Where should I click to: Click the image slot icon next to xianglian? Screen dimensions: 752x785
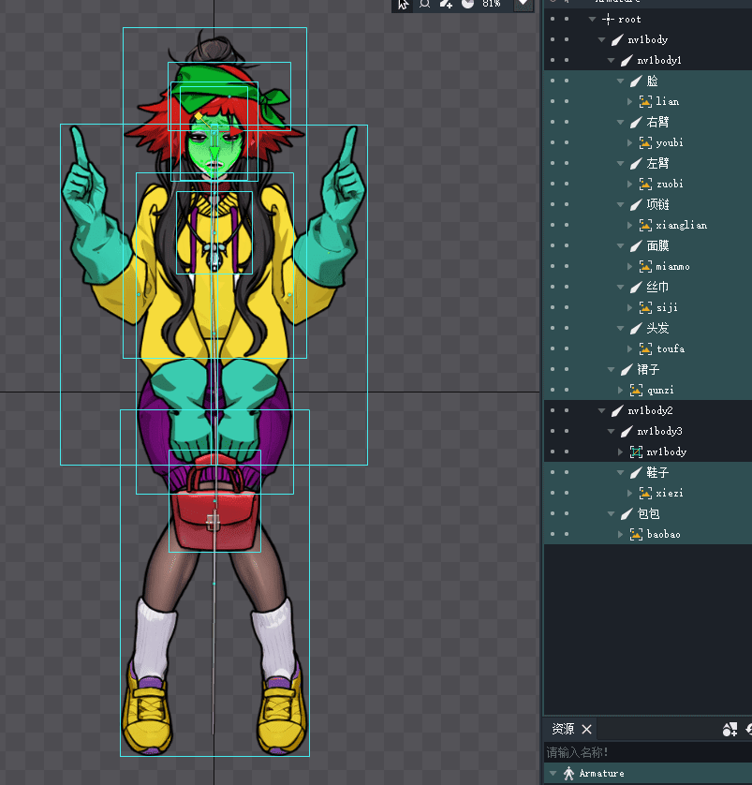tap(645, 225)
